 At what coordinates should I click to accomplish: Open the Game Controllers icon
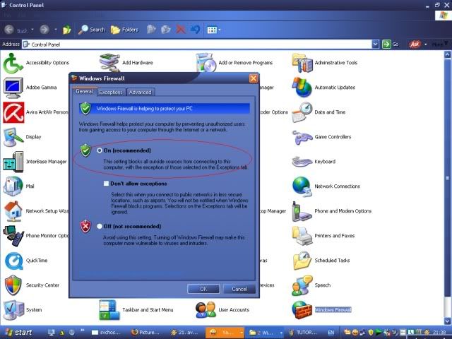tap(302, 137)
